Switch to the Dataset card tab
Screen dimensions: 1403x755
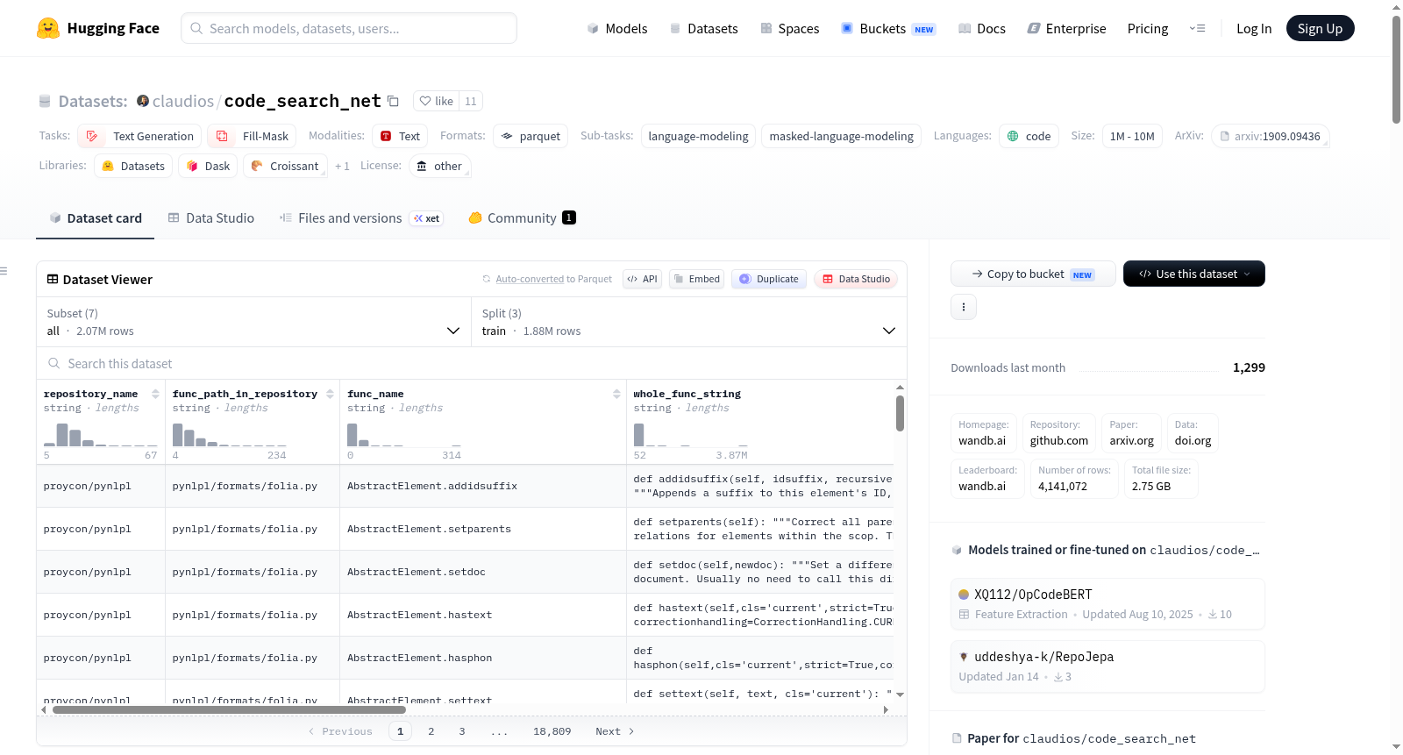95,217
